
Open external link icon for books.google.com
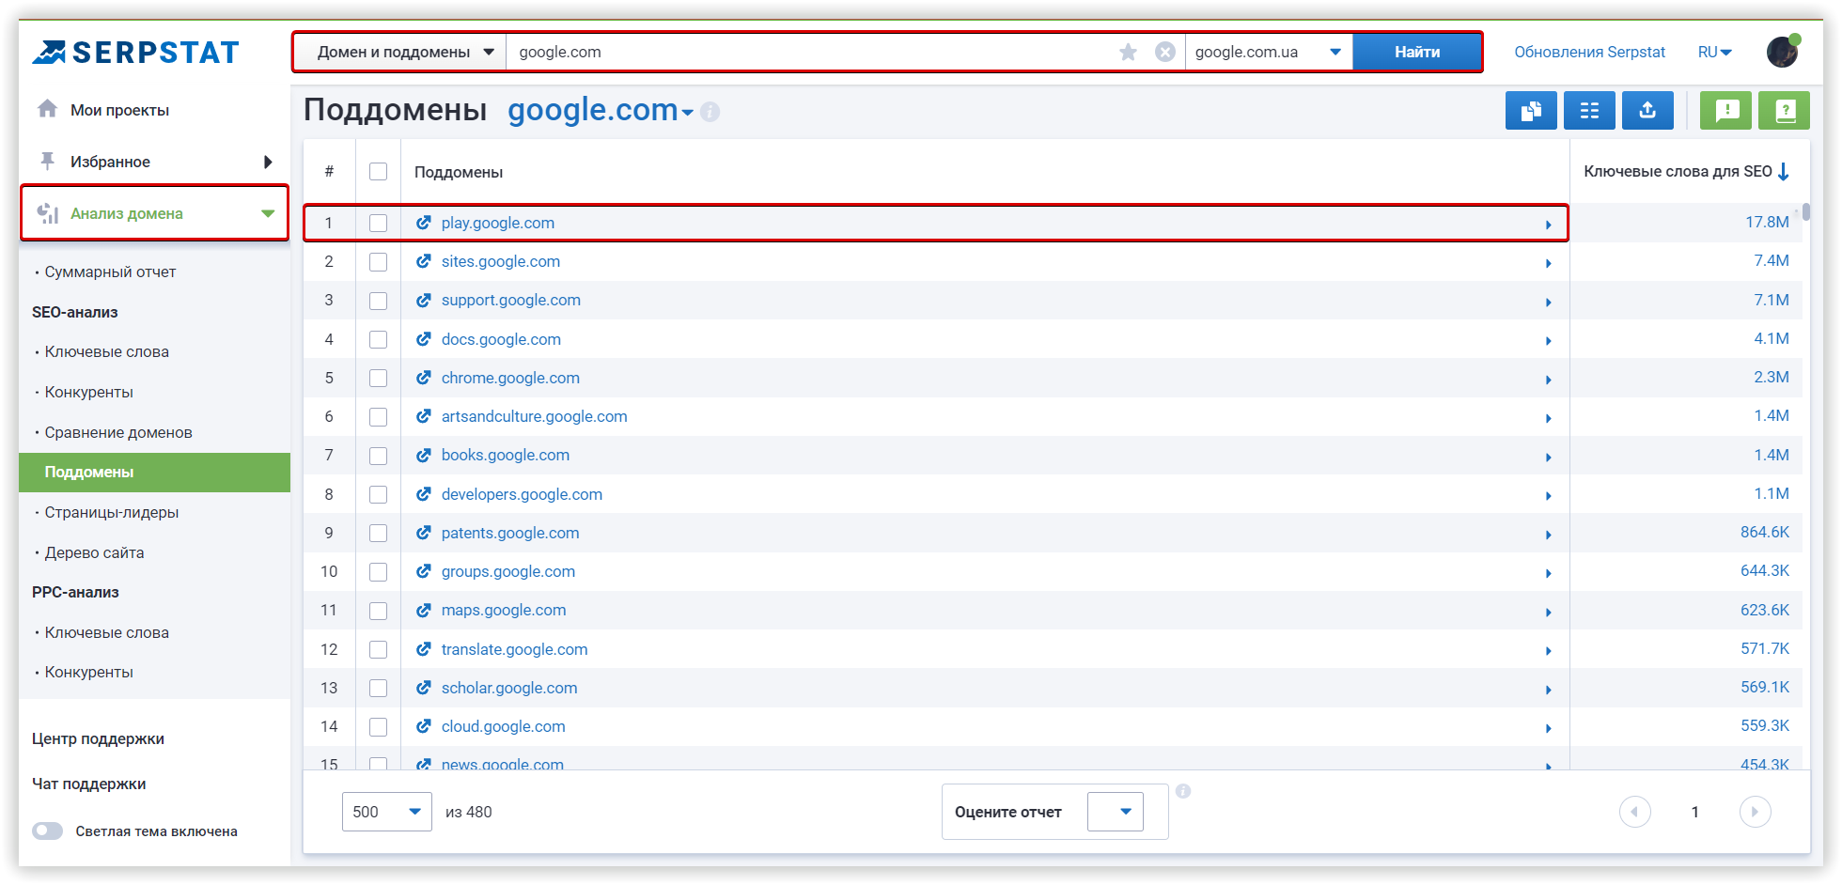424,455
